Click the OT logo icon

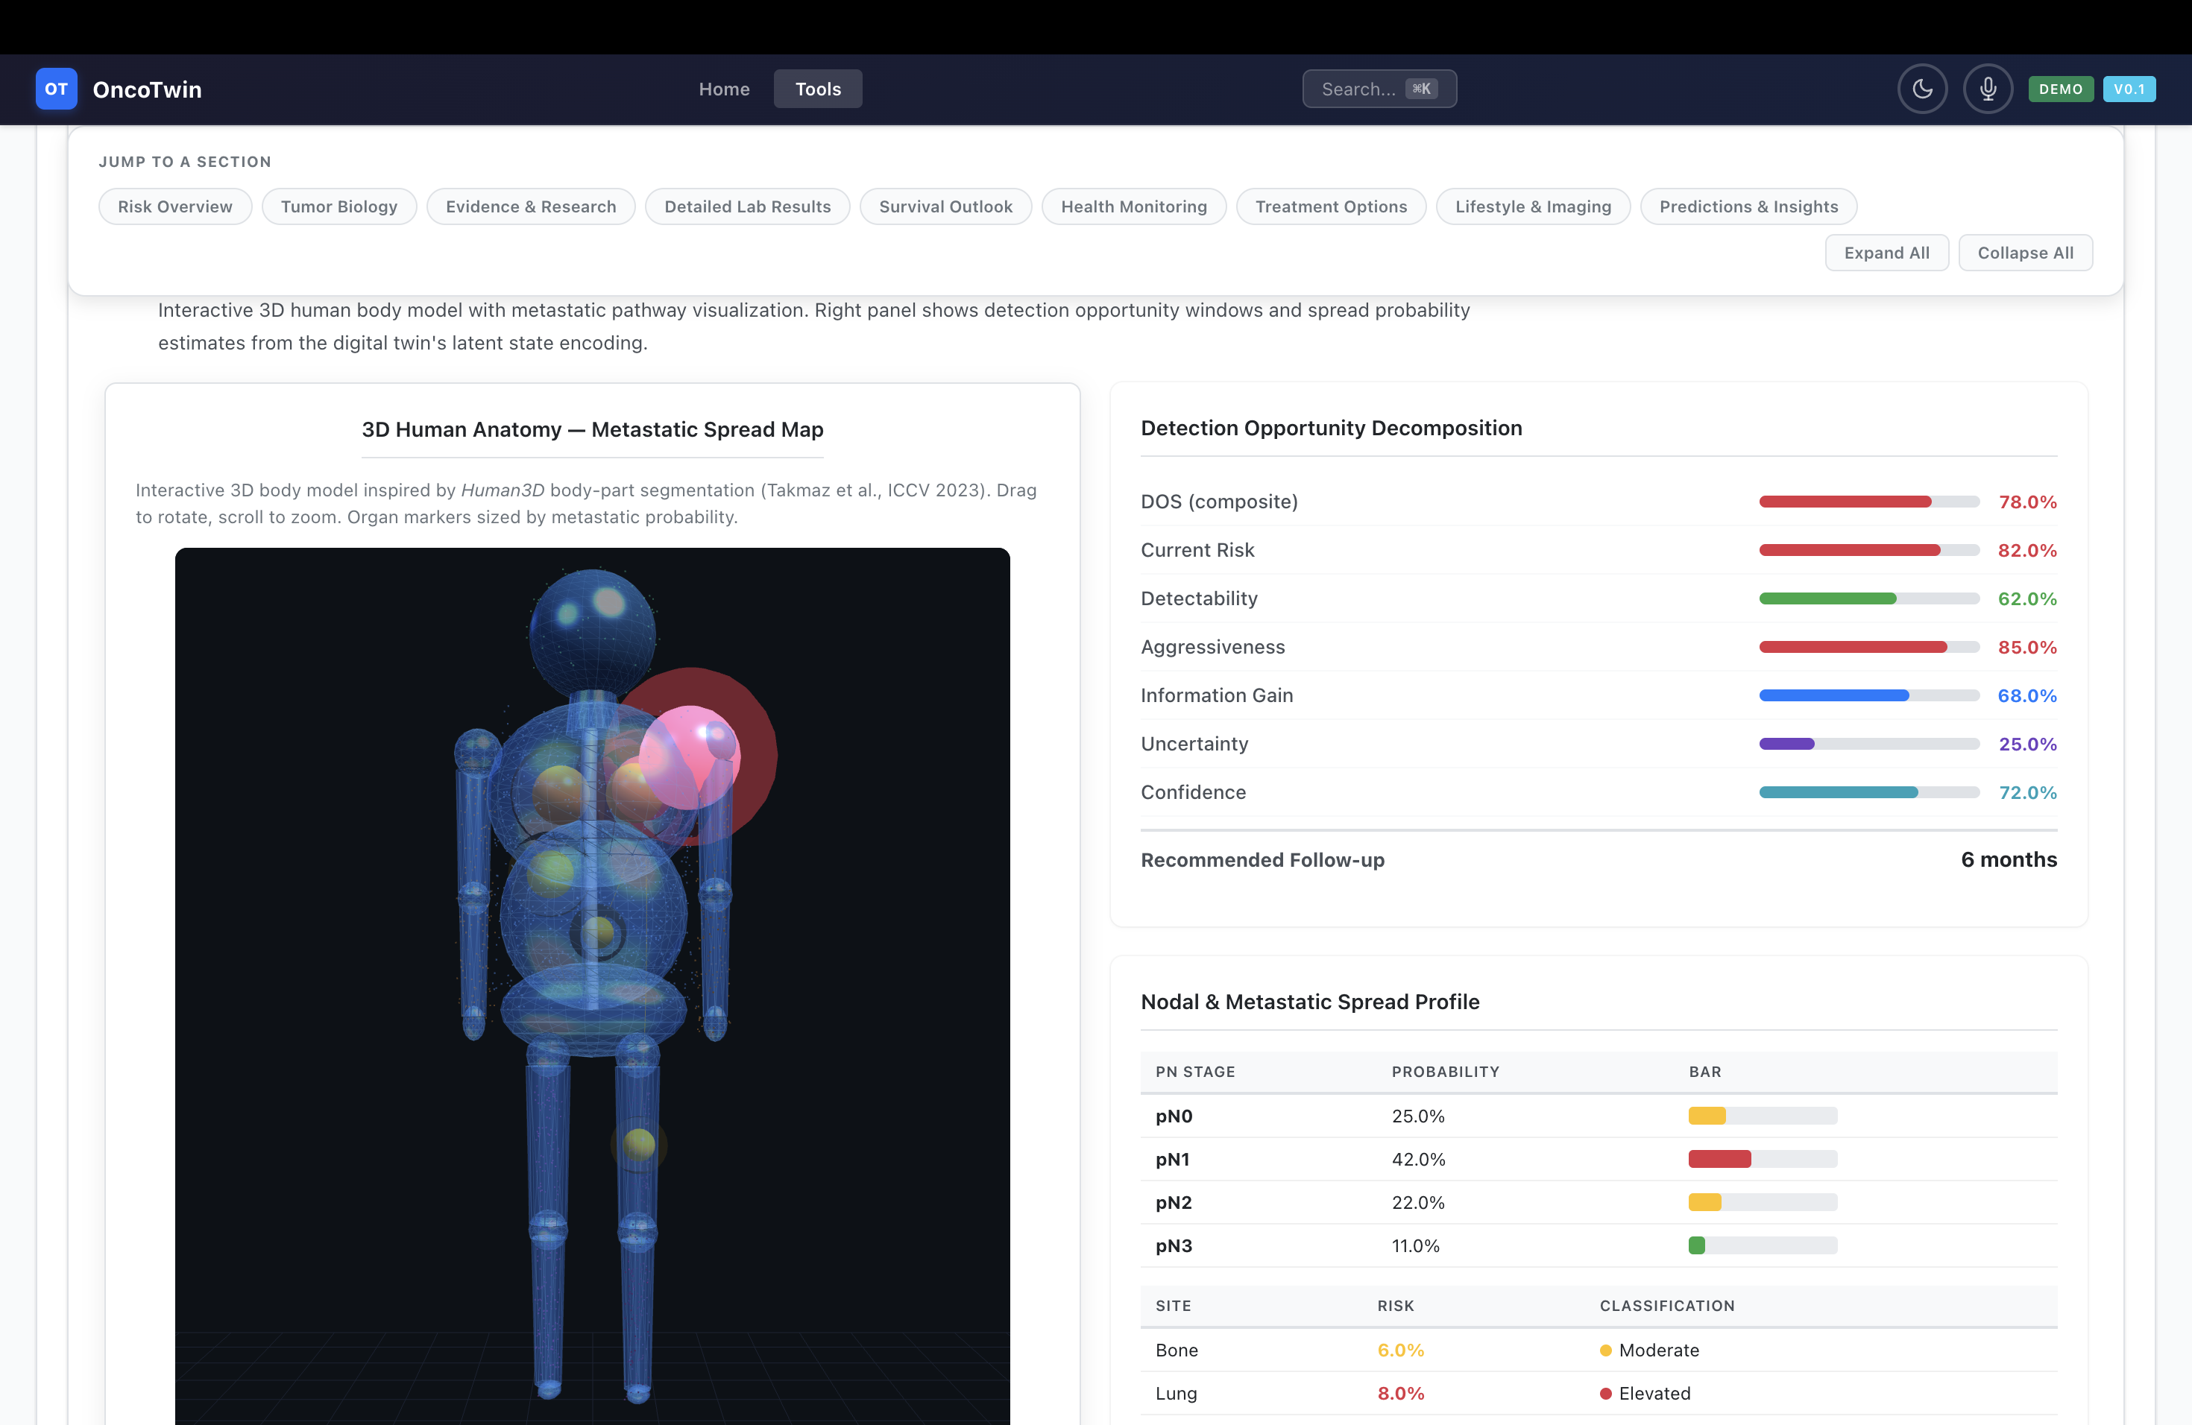(x=56, y=89)
